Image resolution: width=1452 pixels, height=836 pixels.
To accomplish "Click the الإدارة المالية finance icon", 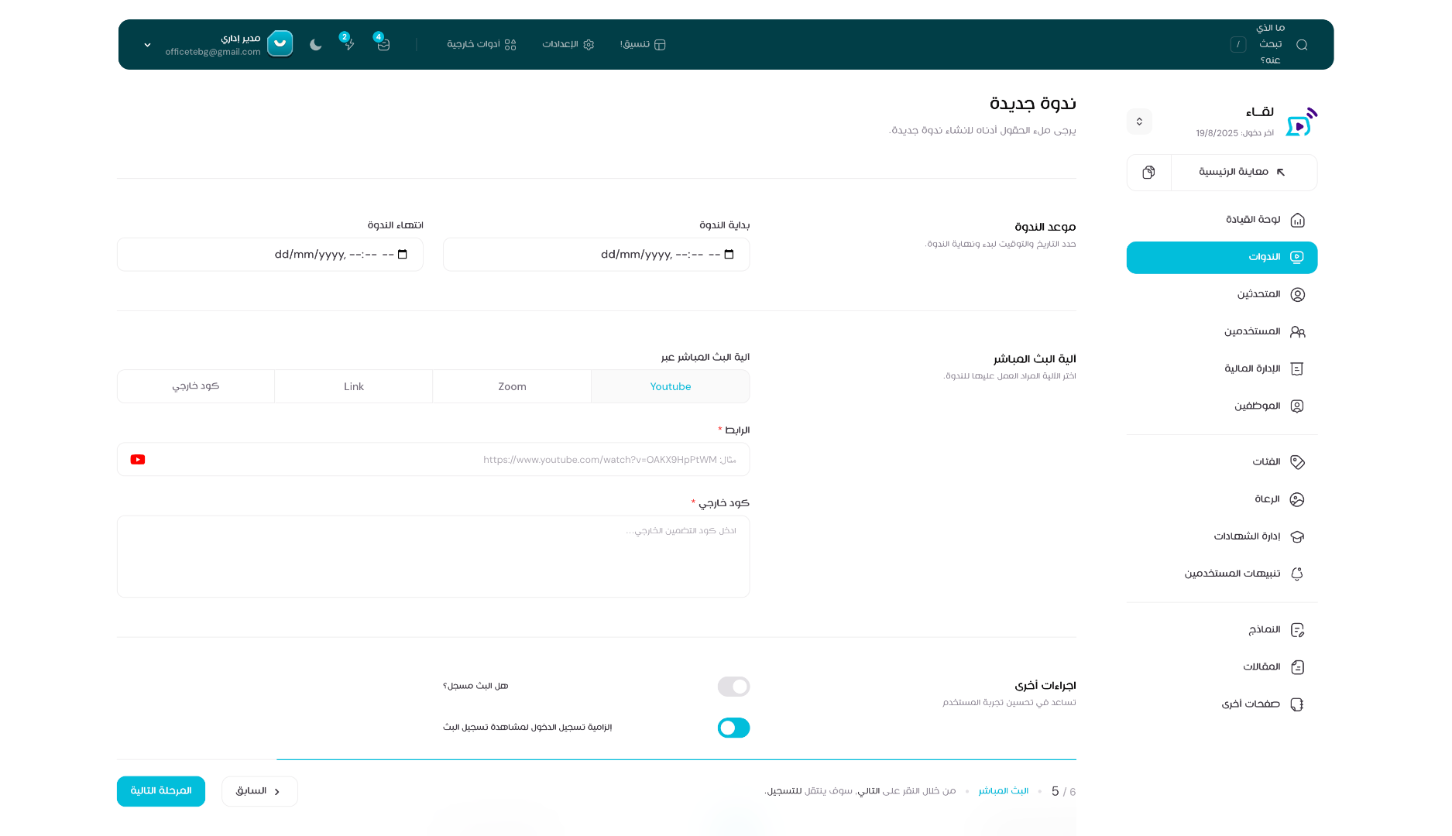I will 1299,368.
